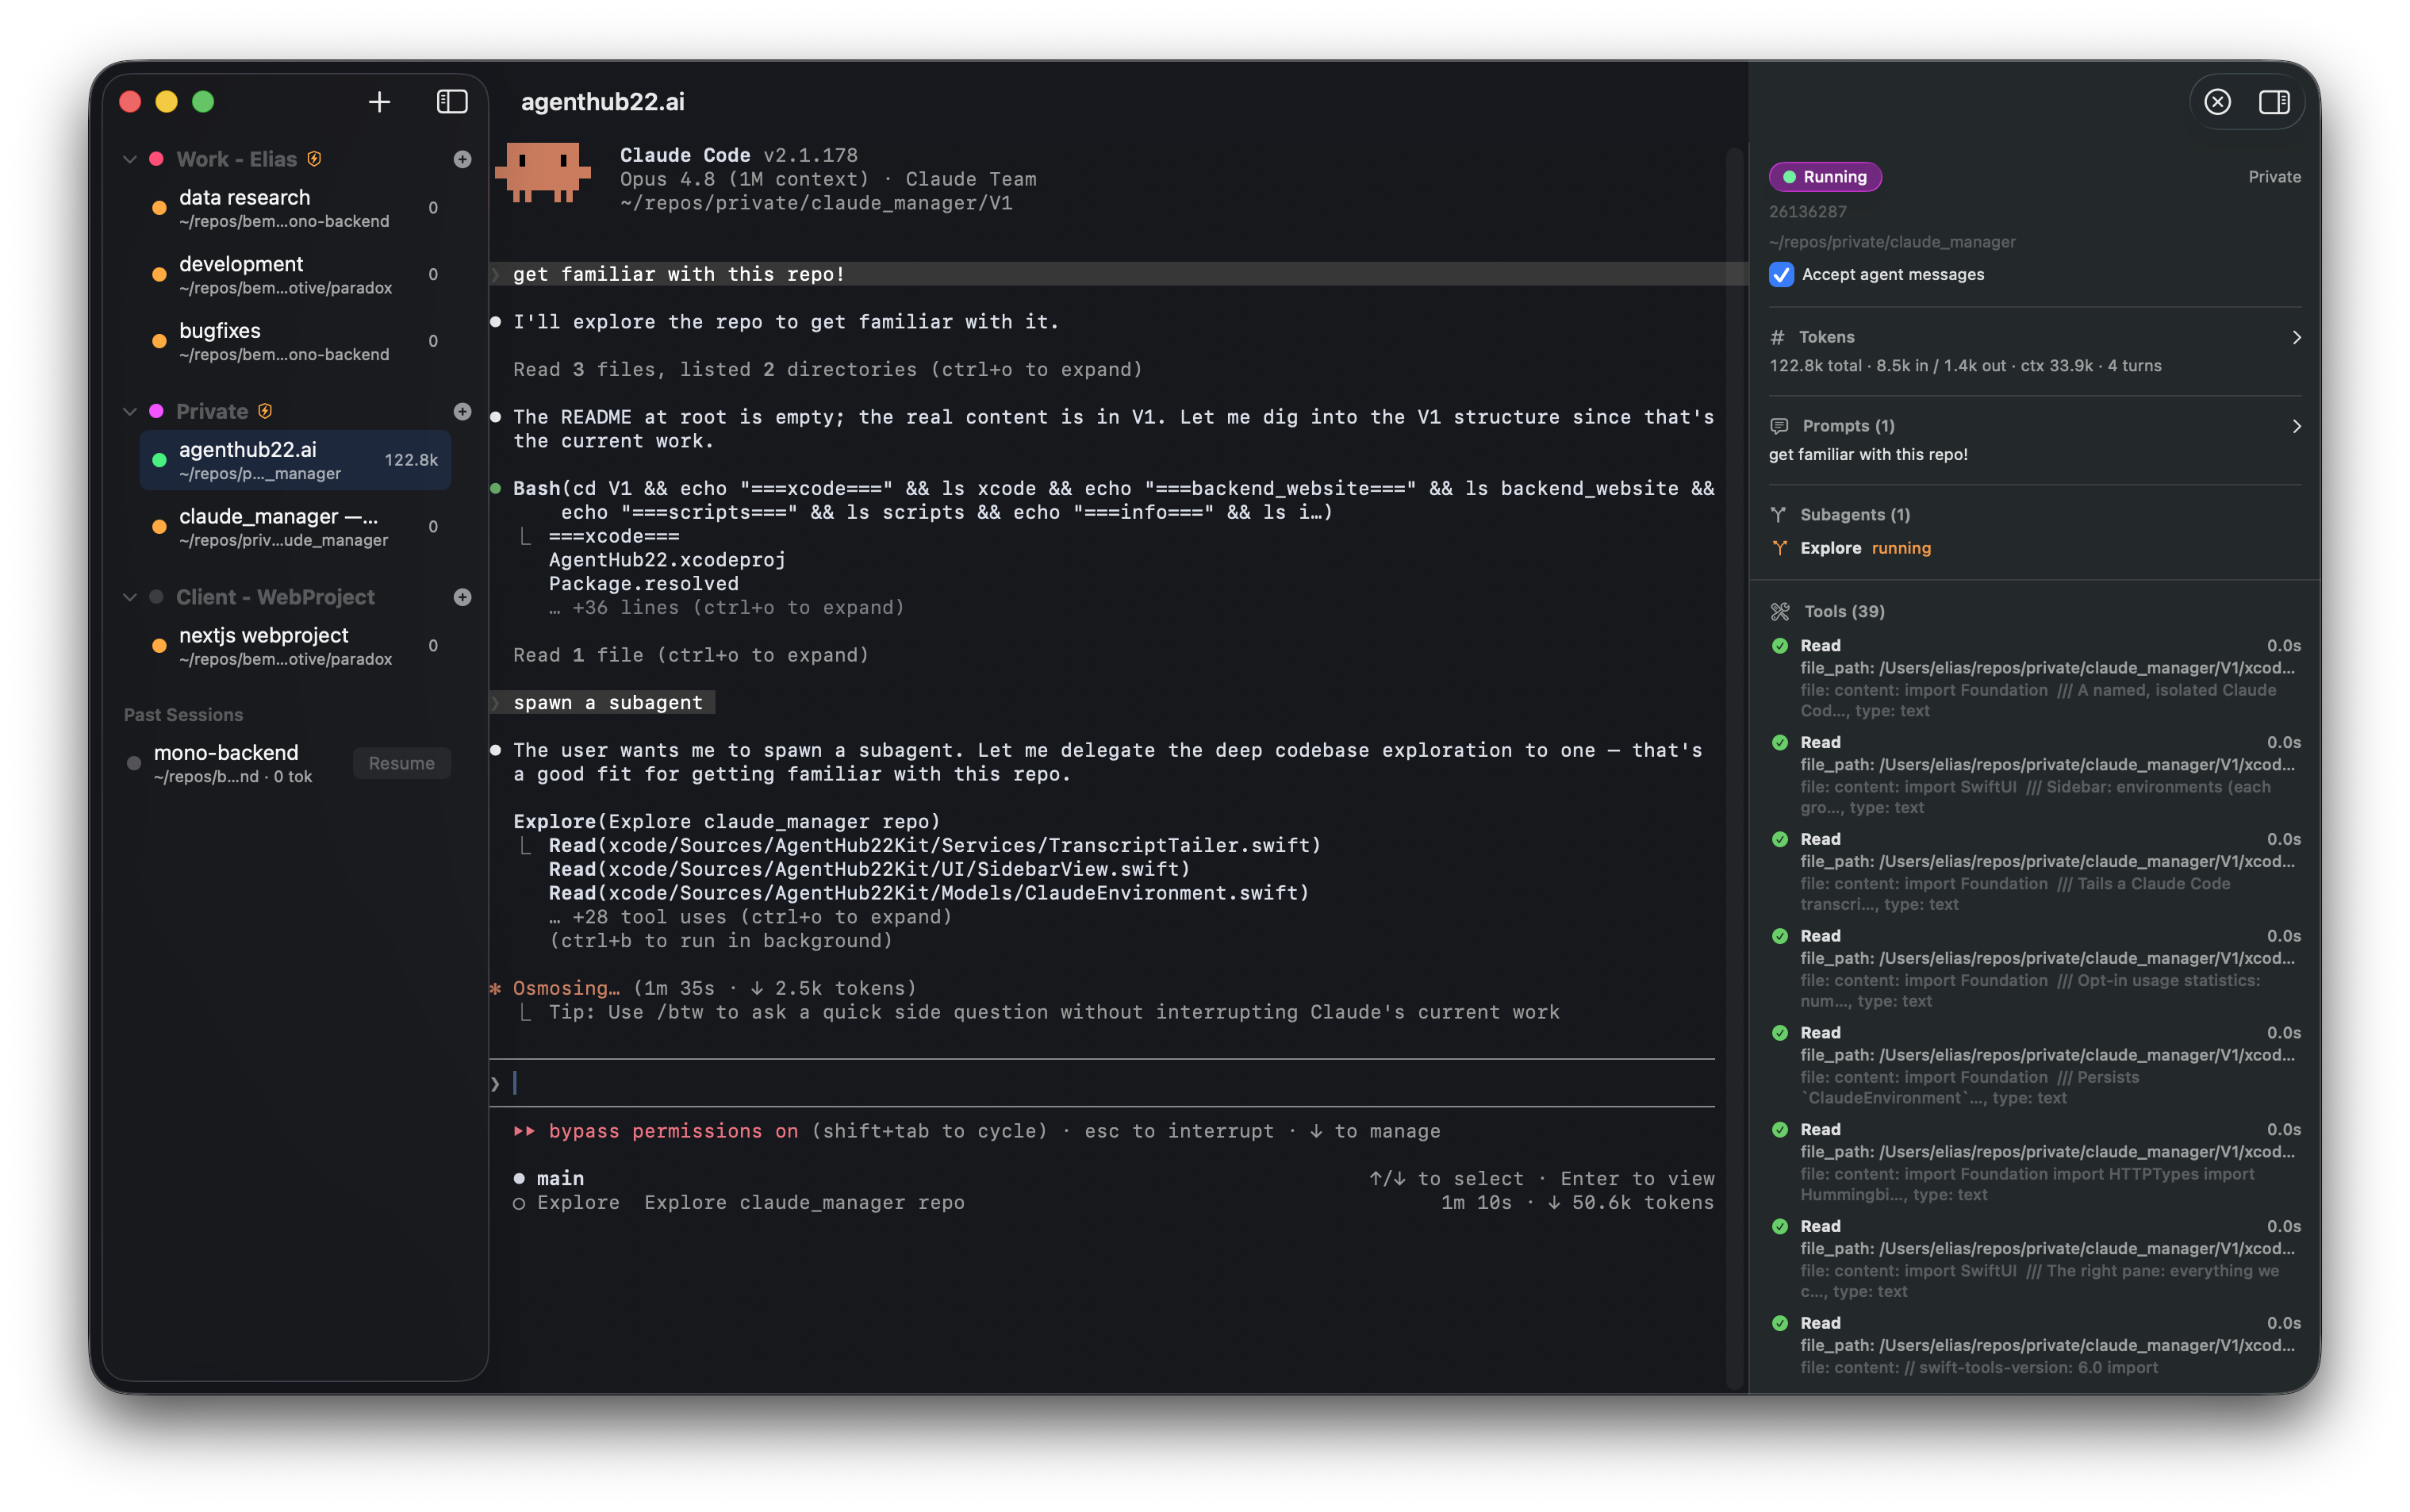Screen dimensions: 2410x1512
Task: Open the Read tool entry mentioning 'The right pane'
Action: (x=2035, y=1260)
